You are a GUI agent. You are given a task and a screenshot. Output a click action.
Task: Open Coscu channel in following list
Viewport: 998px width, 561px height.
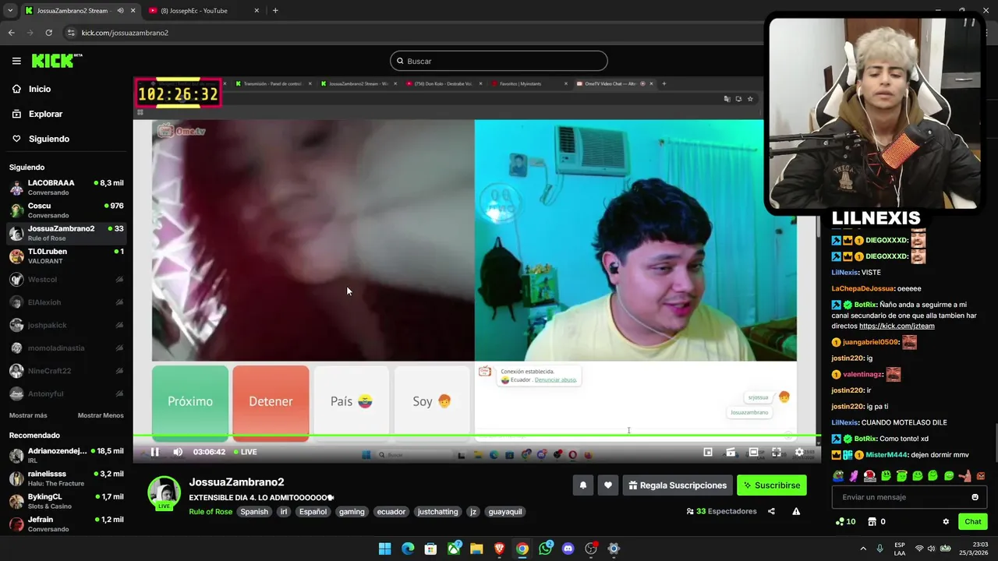[66, 210]
